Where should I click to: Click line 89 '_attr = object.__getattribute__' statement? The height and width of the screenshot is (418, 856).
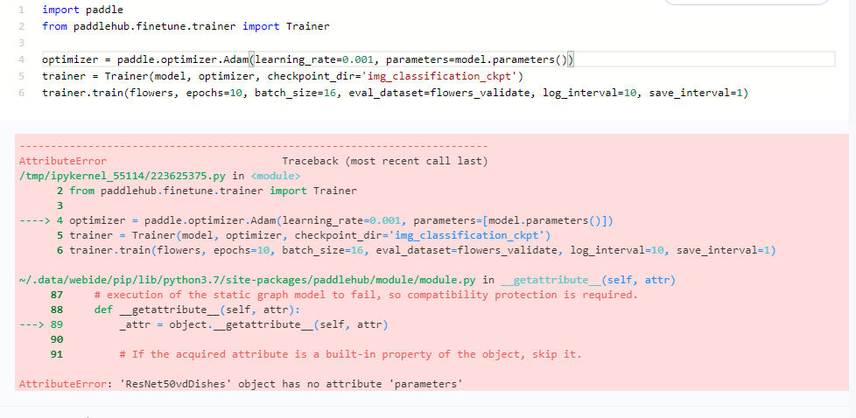point(253,324)
